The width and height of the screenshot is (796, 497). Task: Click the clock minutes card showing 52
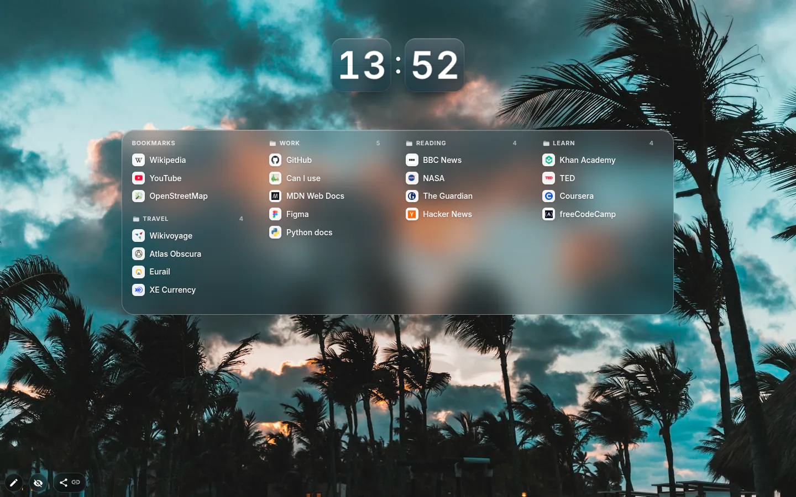(x=434, y=65)
